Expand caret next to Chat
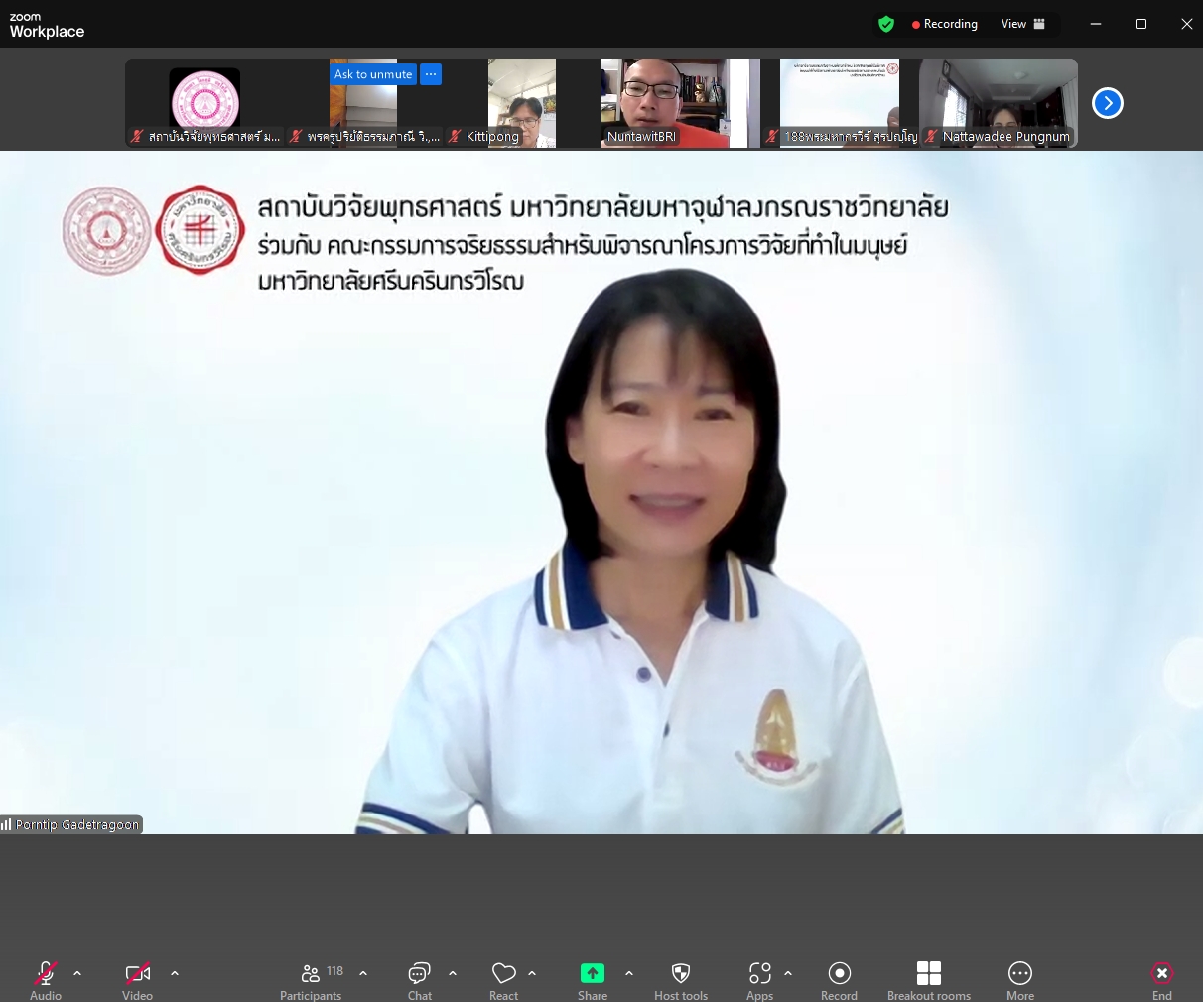This screenshot has height=1002, width=1203. coord(453,973)
